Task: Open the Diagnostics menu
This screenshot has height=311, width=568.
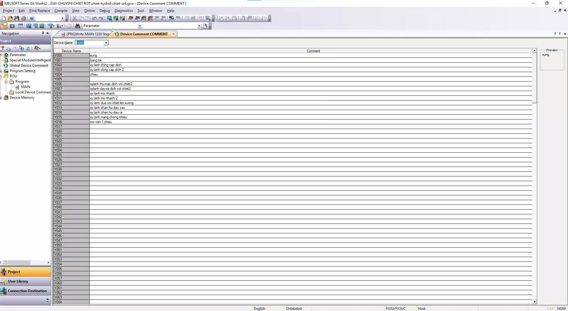Action: click(124, 11)
